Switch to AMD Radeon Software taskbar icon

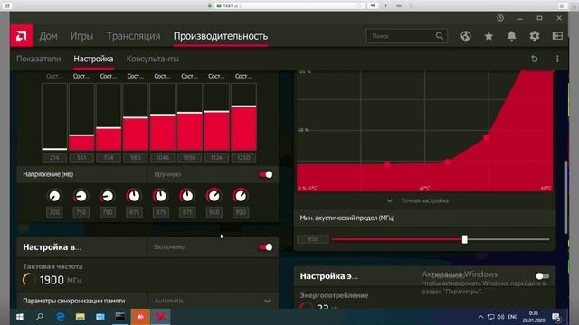click(x=161, y=317)
